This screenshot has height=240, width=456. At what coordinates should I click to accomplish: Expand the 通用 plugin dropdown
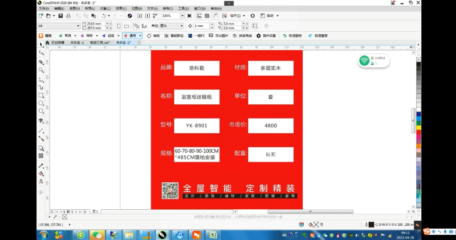(140, 36)
